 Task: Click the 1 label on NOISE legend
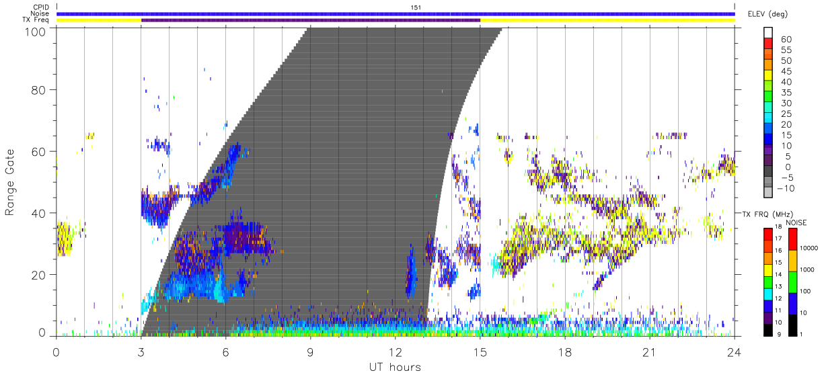802,334
